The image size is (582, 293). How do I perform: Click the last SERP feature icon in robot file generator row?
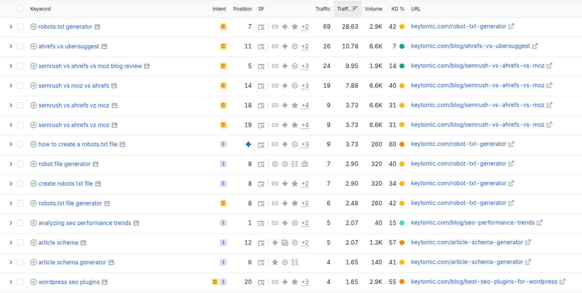(x=305, y=164)
